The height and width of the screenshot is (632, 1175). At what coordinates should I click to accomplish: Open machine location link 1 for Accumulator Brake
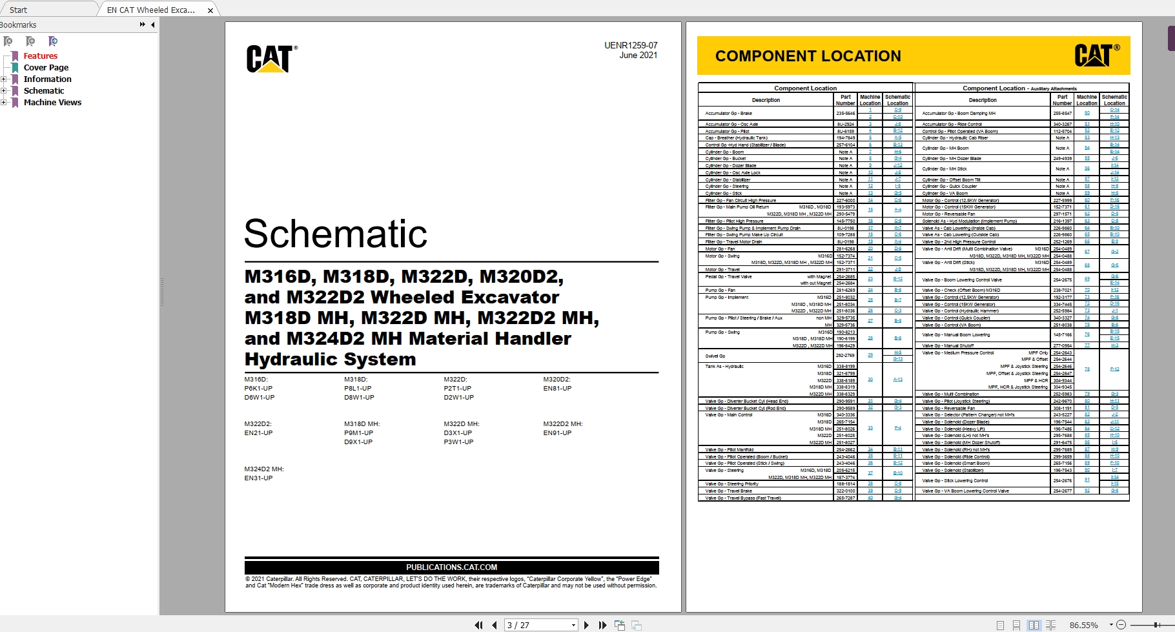coord(870,110)
